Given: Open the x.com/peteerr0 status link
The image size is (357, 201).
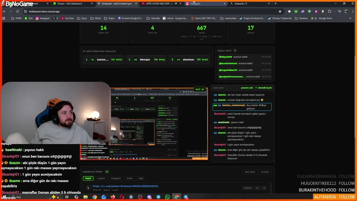Looking at the screenshot, I should tap(125, 186).
